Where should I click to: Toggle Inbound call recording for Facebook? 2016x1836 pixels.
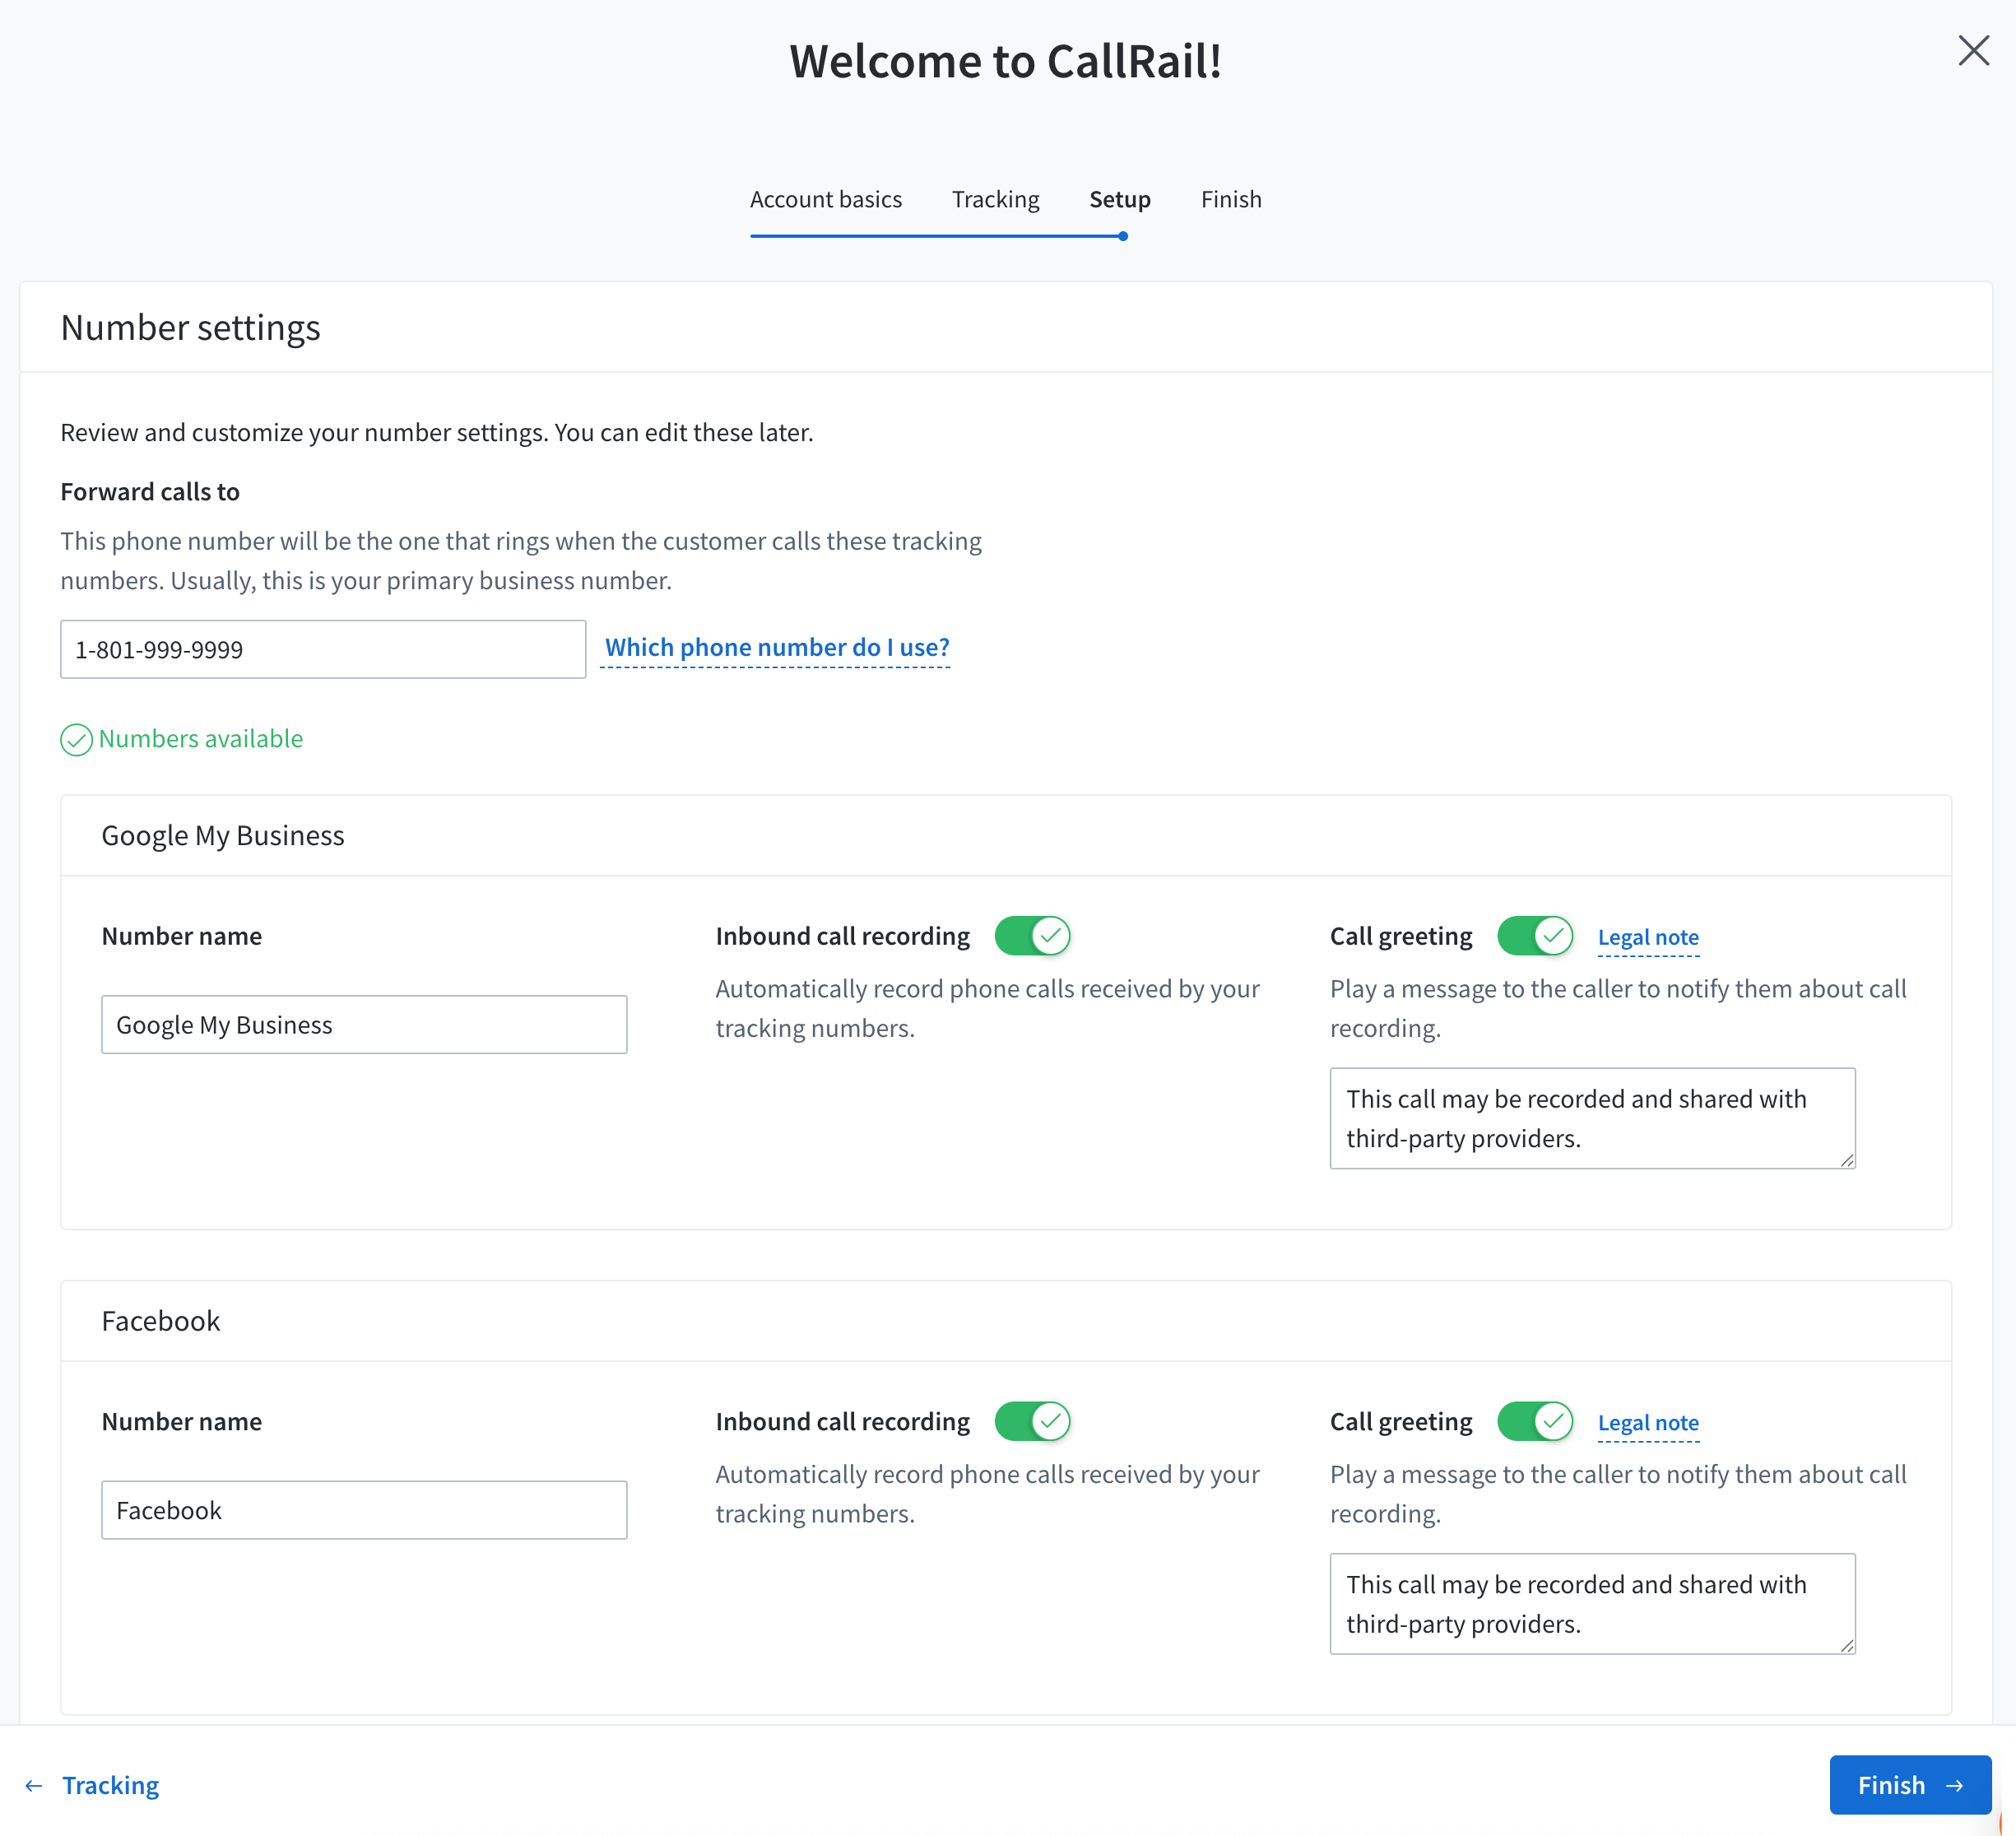pos(1033,1421)
